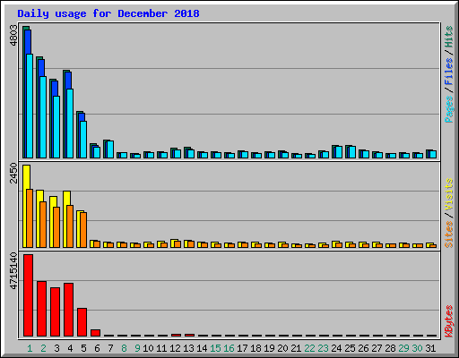Click the 4715140 KBytes axis value

(x=13, y=271)
